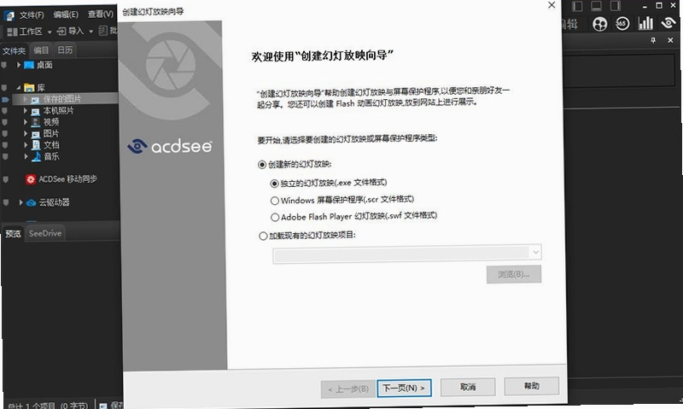The width and height of the screenshot is (683, 409).
Task: Expand the 云驱动器 tree node
Action: tap(20, 202)
